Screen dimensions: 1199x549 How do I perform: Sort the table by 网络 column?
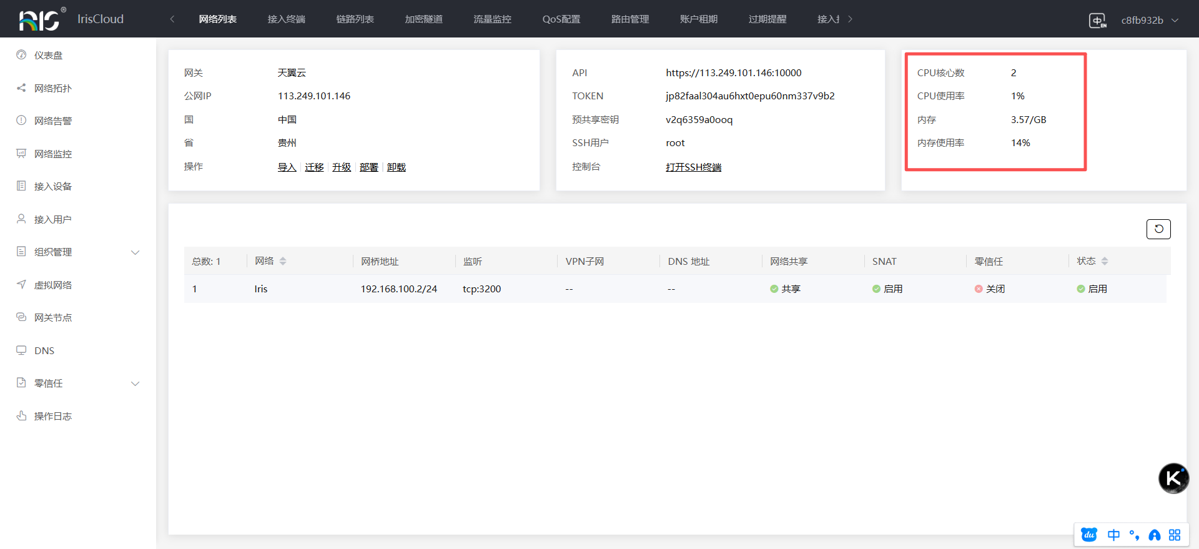283,261
